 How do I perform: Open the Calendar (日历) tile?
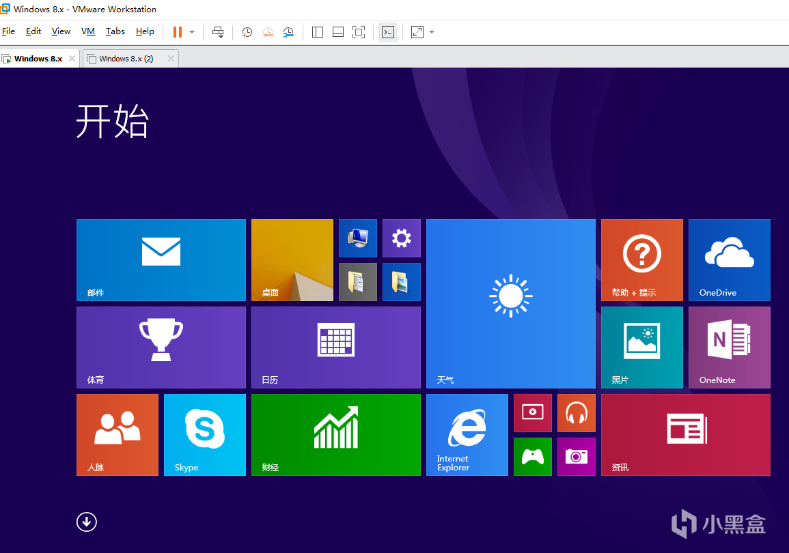click(336, 348)
